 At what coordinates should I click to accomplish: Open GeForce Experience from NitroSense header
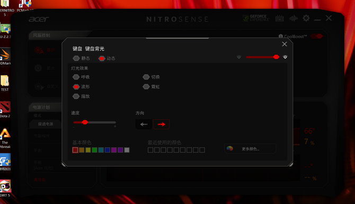tap(256, 18)
